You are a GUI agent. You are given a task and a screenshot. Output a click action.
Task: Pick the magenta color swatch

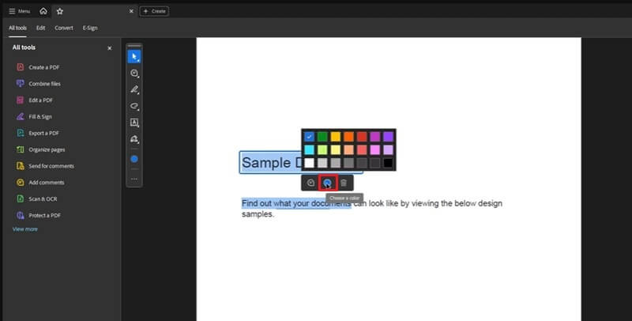(374, 137)
